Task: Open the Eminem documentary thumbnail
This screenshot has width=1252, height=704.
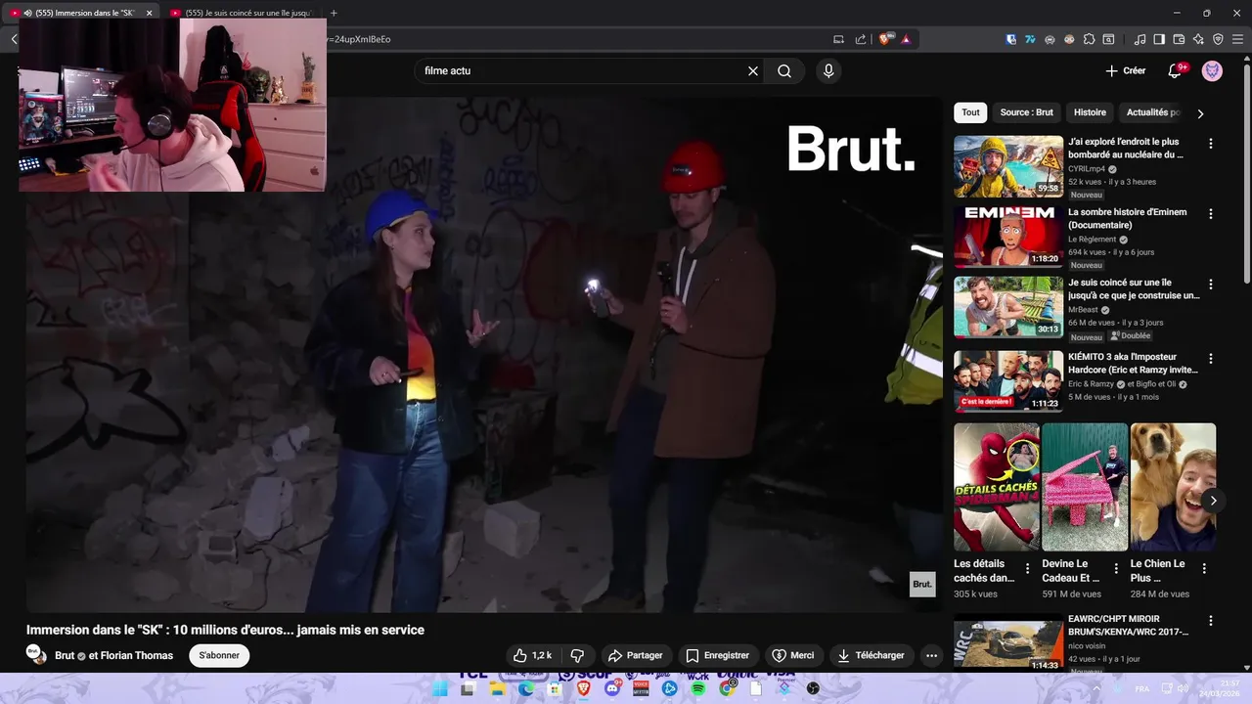Action: 1008,237
